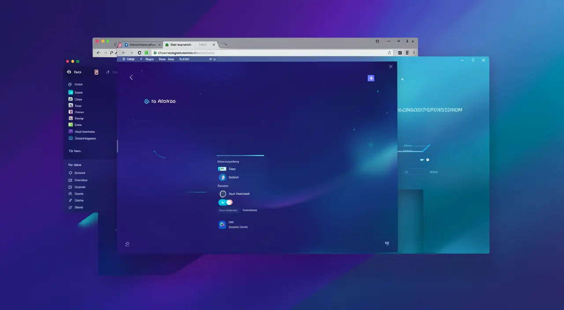Switch to the browser tab with green favicon

[190, 44]
